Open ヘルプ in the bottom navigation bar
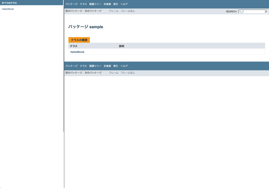 [124, 66]
